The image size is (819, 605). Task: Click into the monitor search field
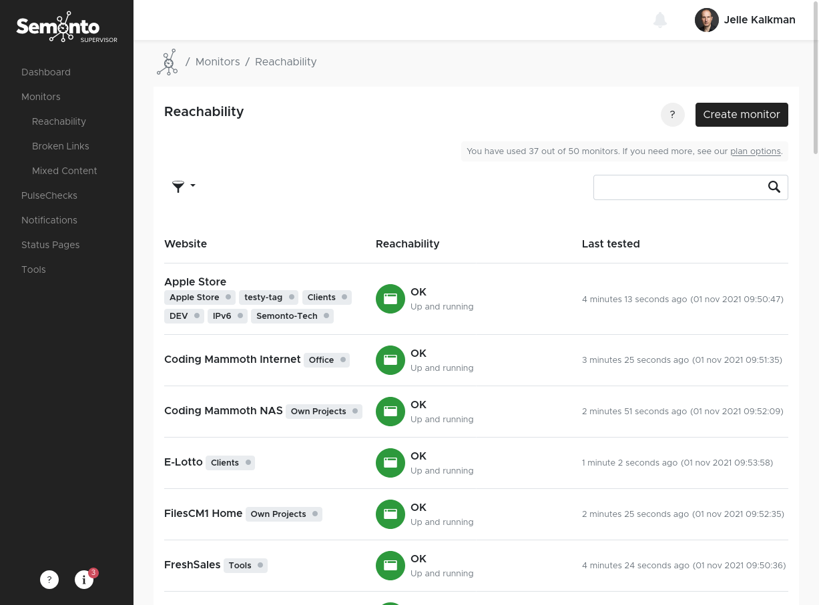[x=677, y=187]
